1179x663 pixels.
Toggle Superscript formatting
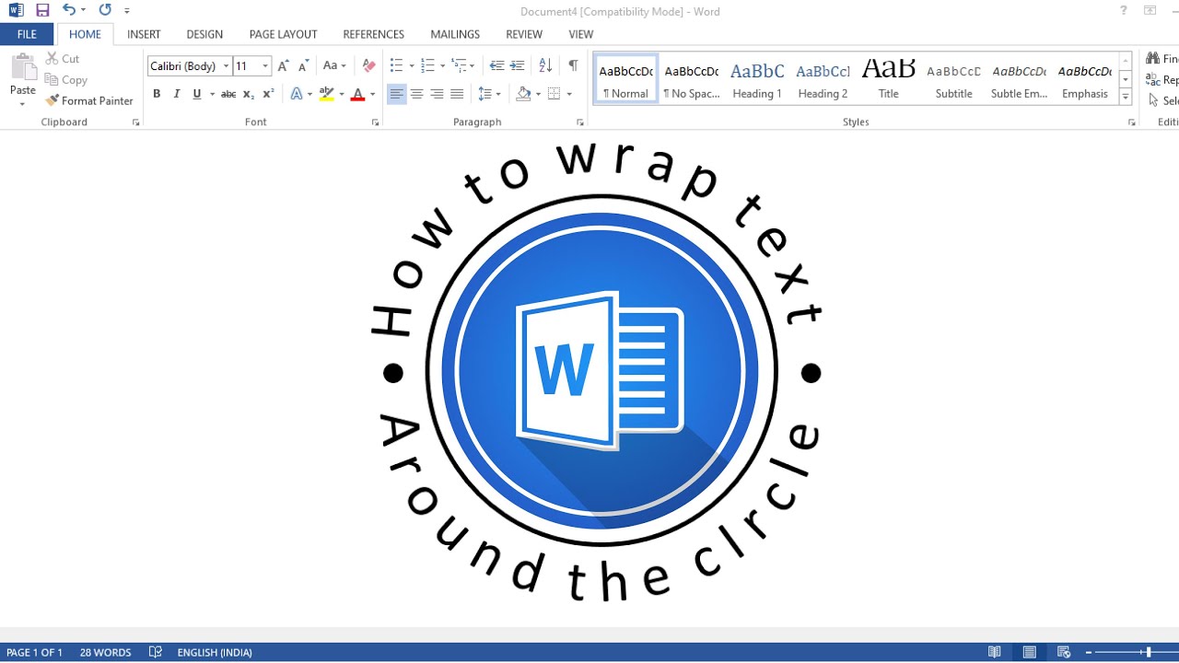click(268, 94)
